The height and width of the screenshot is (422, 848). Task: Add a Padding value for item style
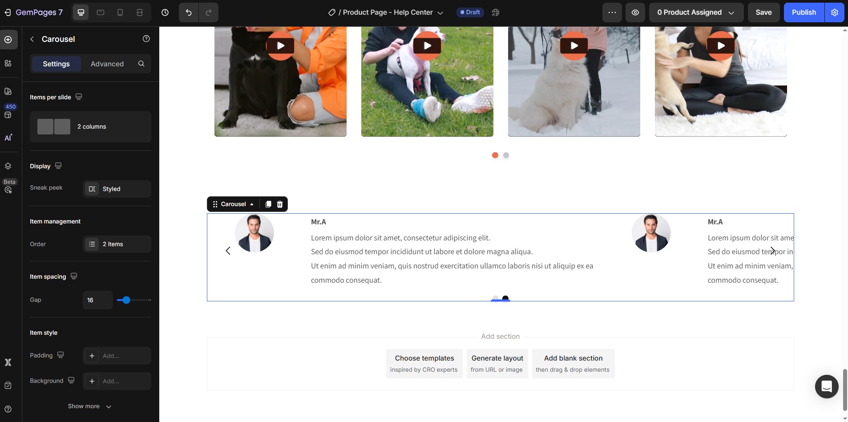pyautogui.click(x=117, y=356)
